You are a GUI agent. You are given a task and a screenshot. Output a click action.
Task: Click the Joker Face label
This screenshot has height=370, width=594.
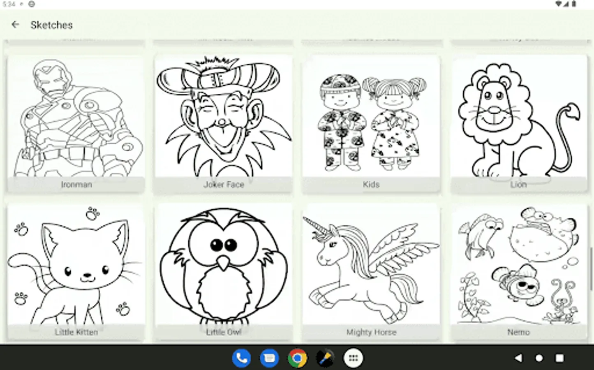(224, 185)
